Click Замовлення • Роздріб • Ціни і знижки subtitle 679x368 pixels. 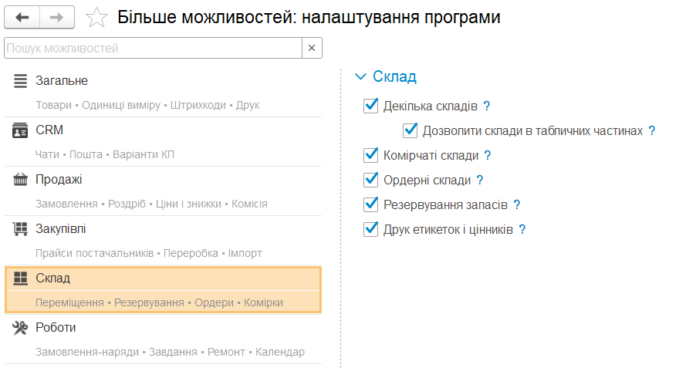pos(151,204)
